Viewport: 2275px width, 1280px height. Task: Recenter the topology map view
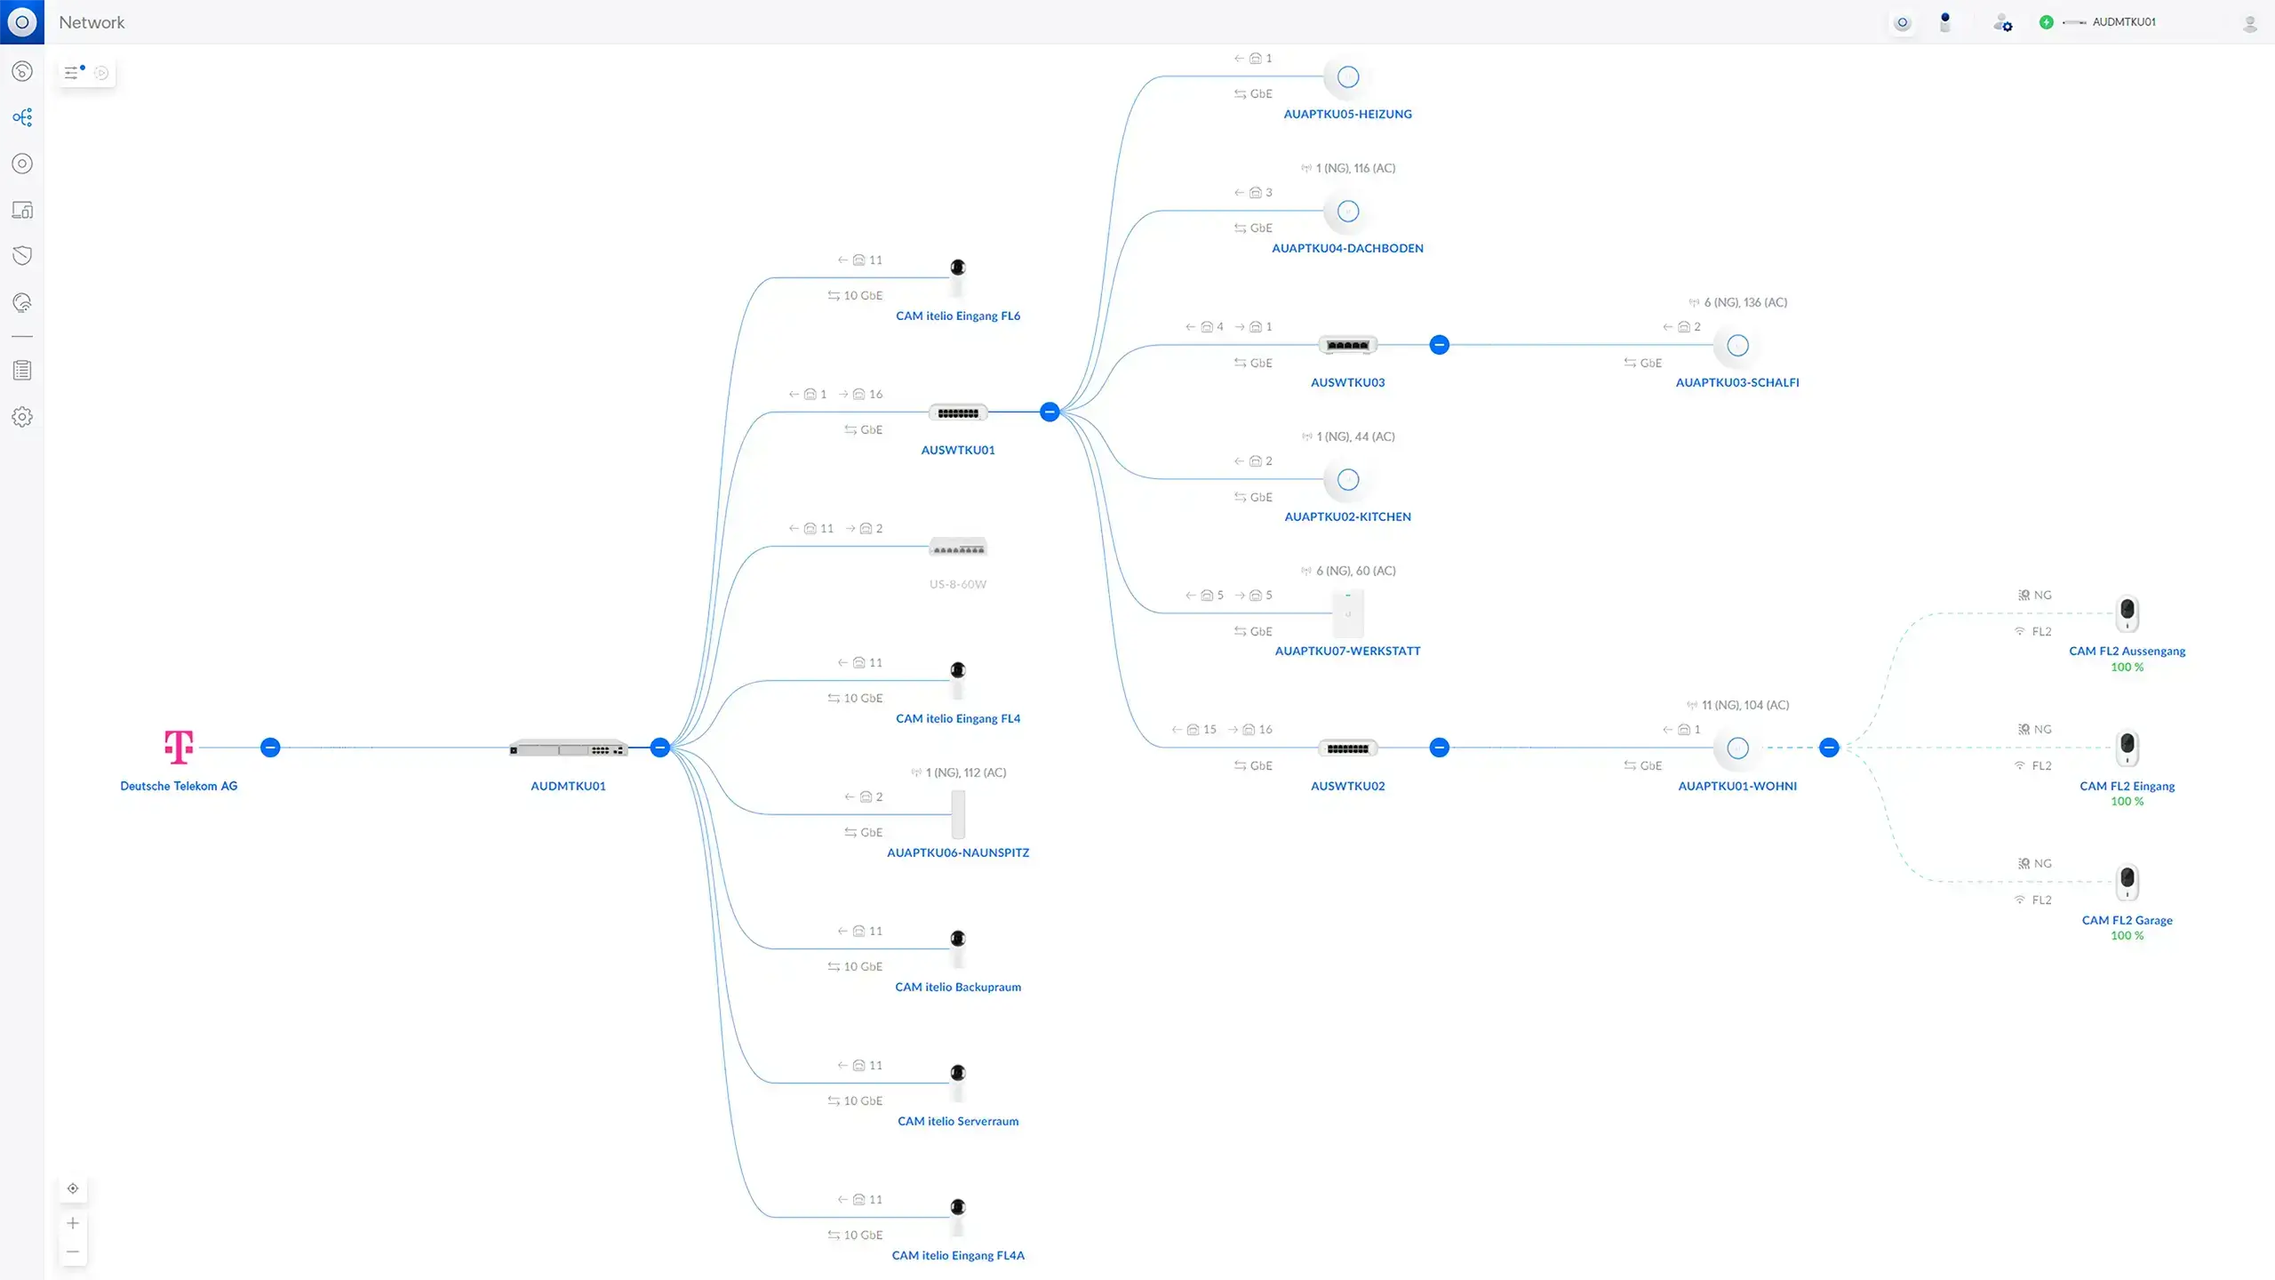tap(73, 1188)
